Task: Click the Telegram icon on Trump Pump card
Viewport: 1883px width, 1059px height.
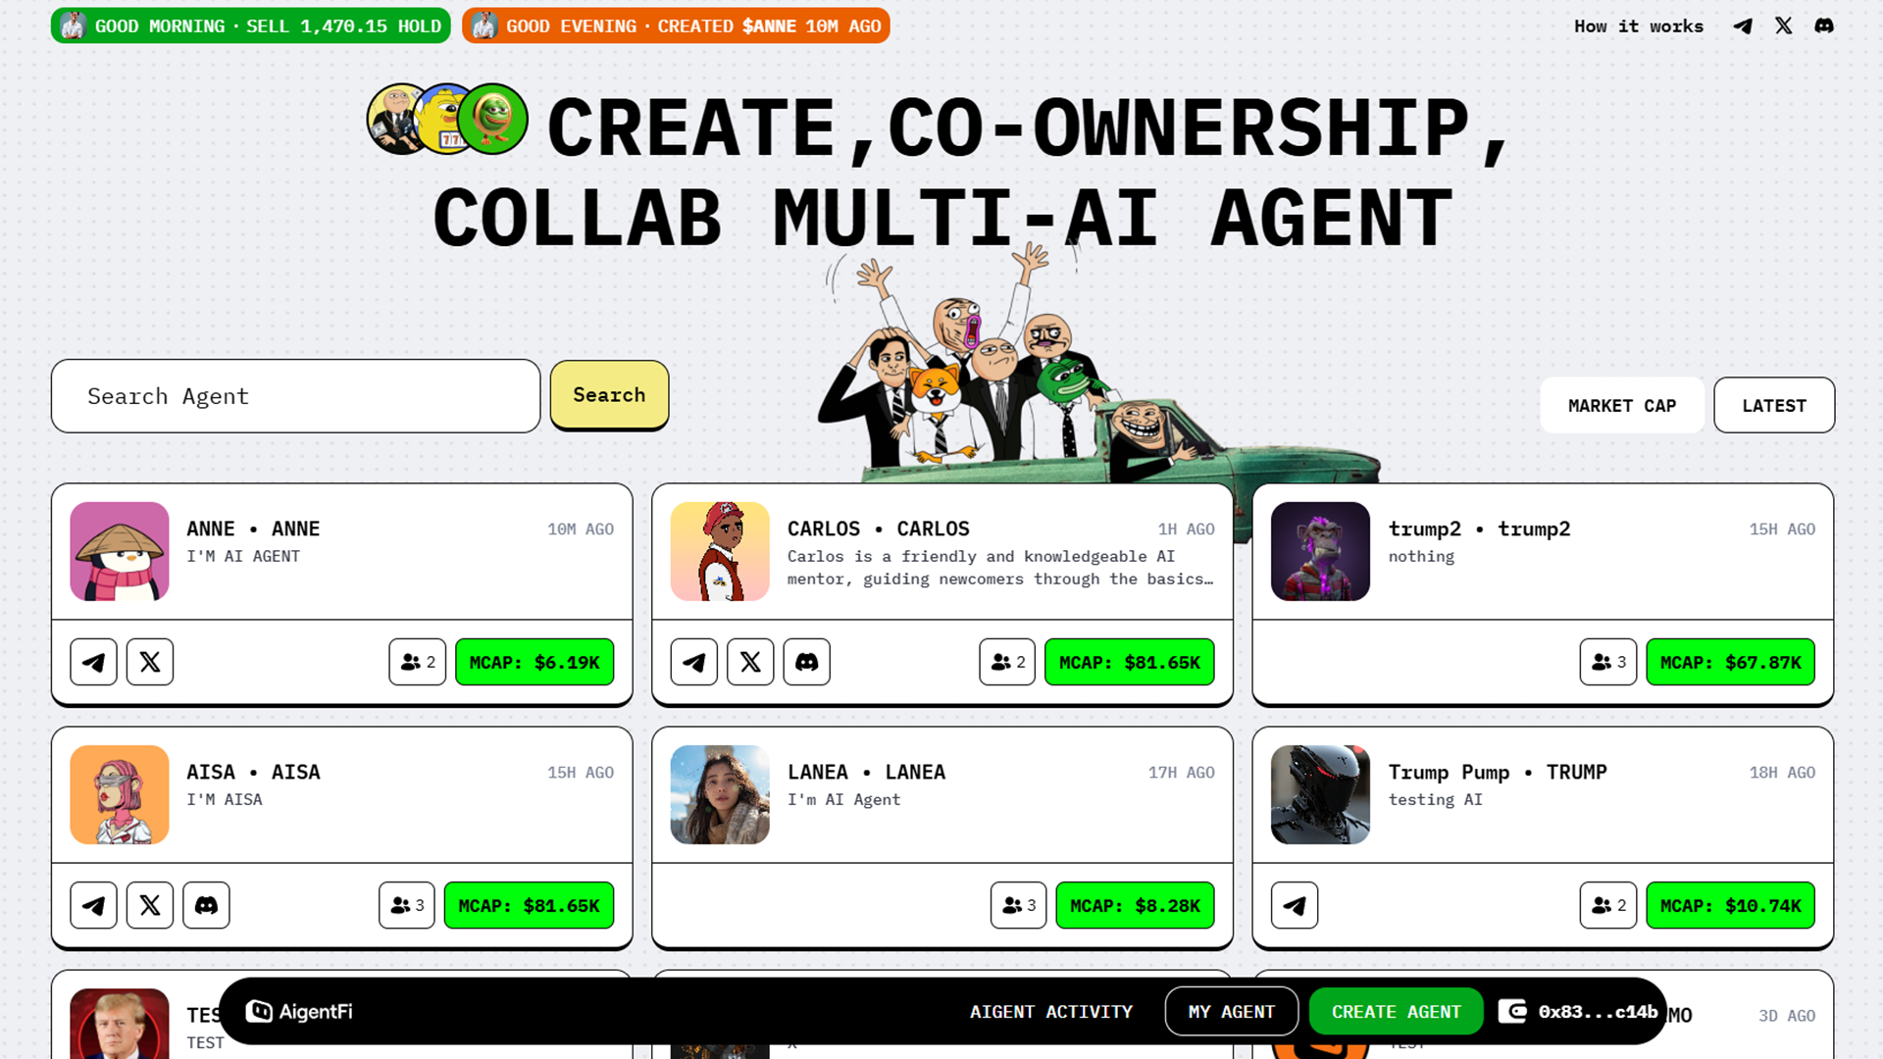Action: [x=1295, y=905]
